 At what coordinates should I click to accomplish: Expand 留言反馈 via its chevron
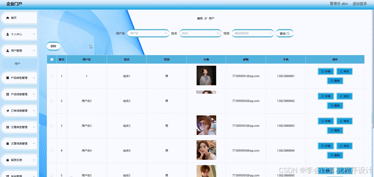34,160
